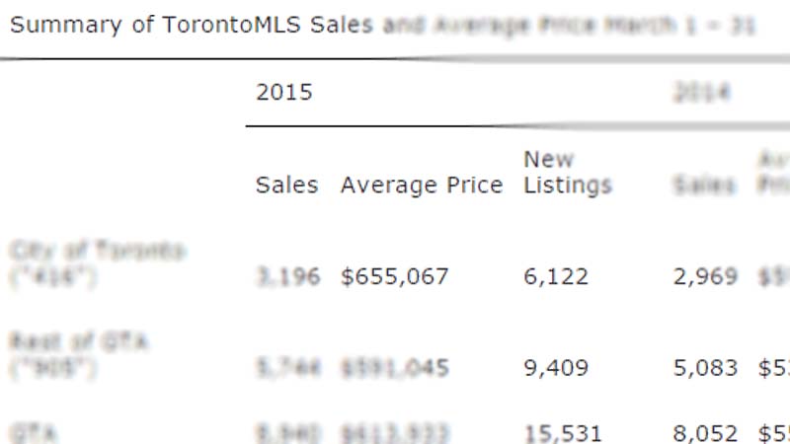
Task: Select the New Listings column header
Action: point(568,173)
